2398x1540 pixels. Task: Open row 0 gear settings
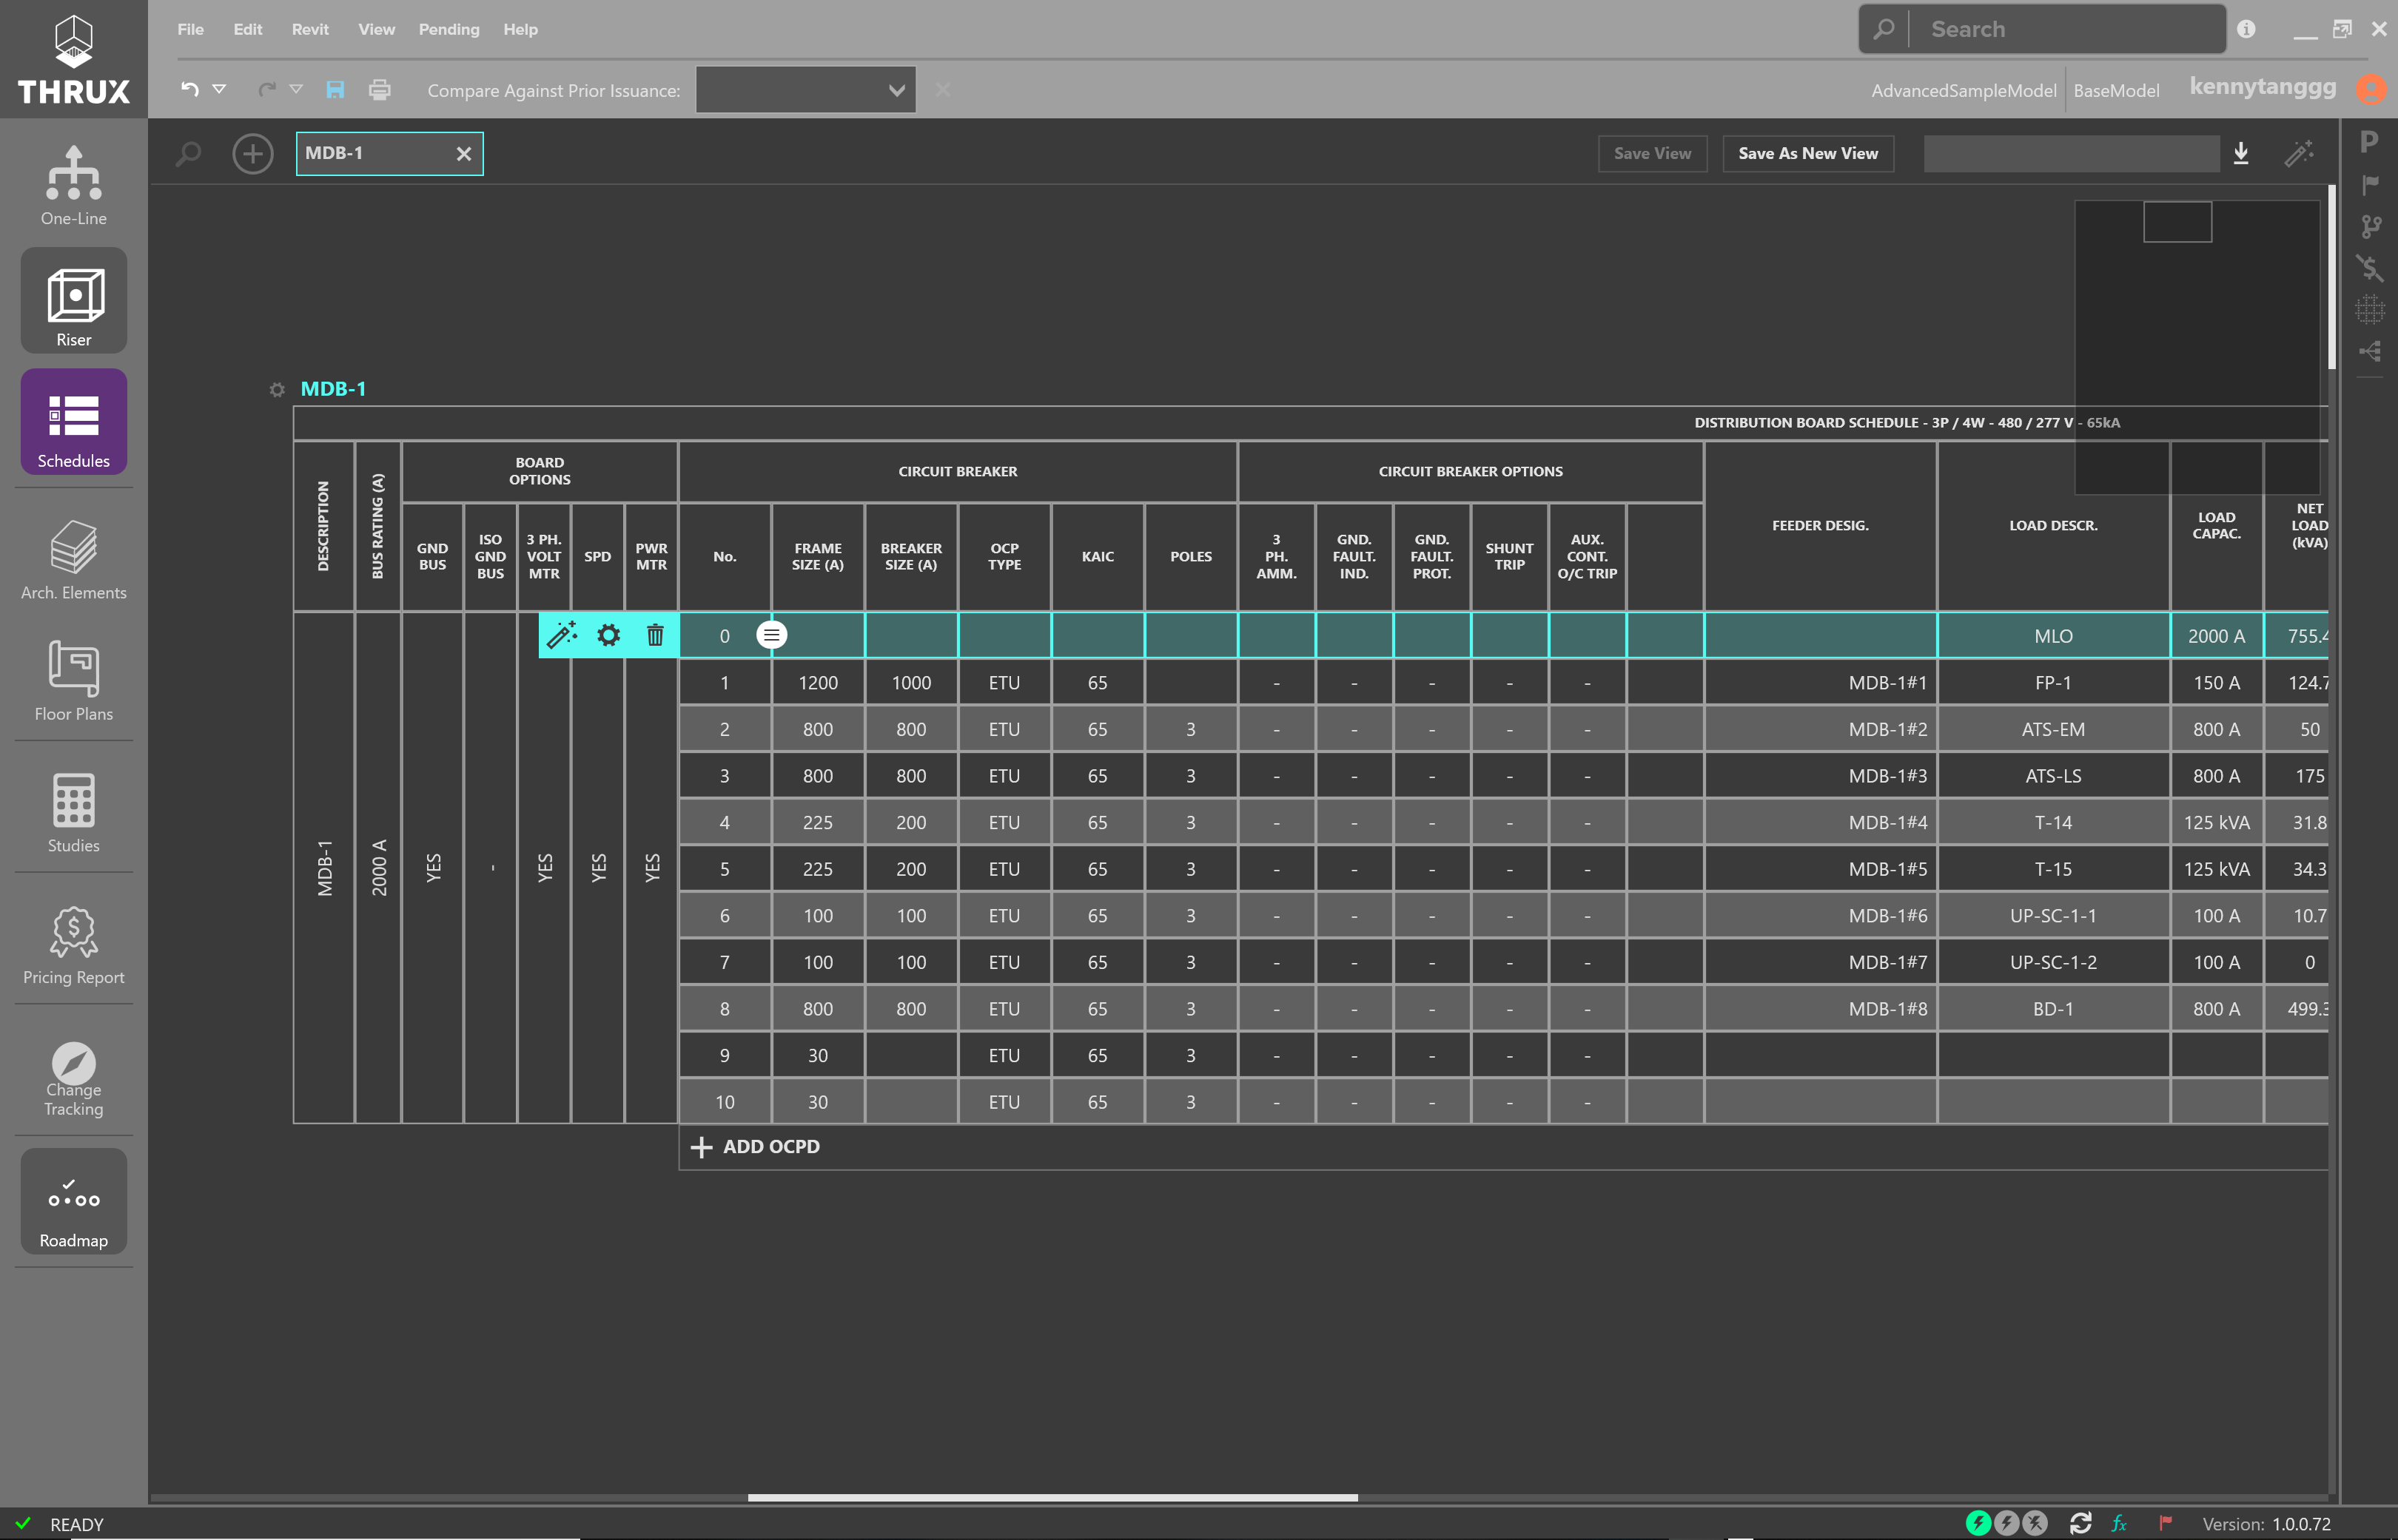[608, 635]
